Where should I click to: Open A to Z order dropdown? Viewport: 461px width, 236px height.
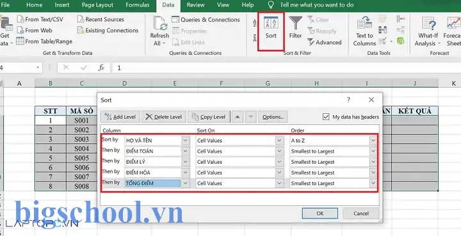[x=373, y=140]
